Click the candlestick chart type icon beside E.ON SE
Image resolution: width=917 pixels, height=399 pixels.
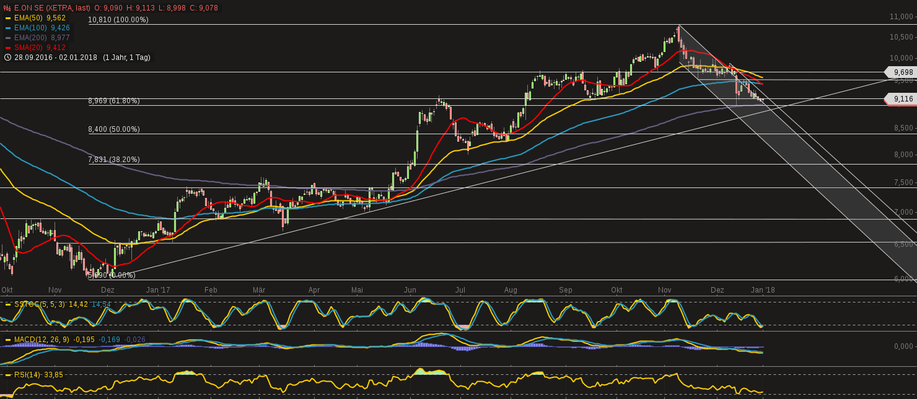tap(7, 8)
